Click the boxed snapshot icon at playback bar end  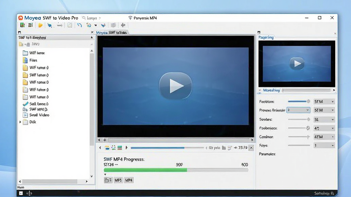click(x=251, y=148)
